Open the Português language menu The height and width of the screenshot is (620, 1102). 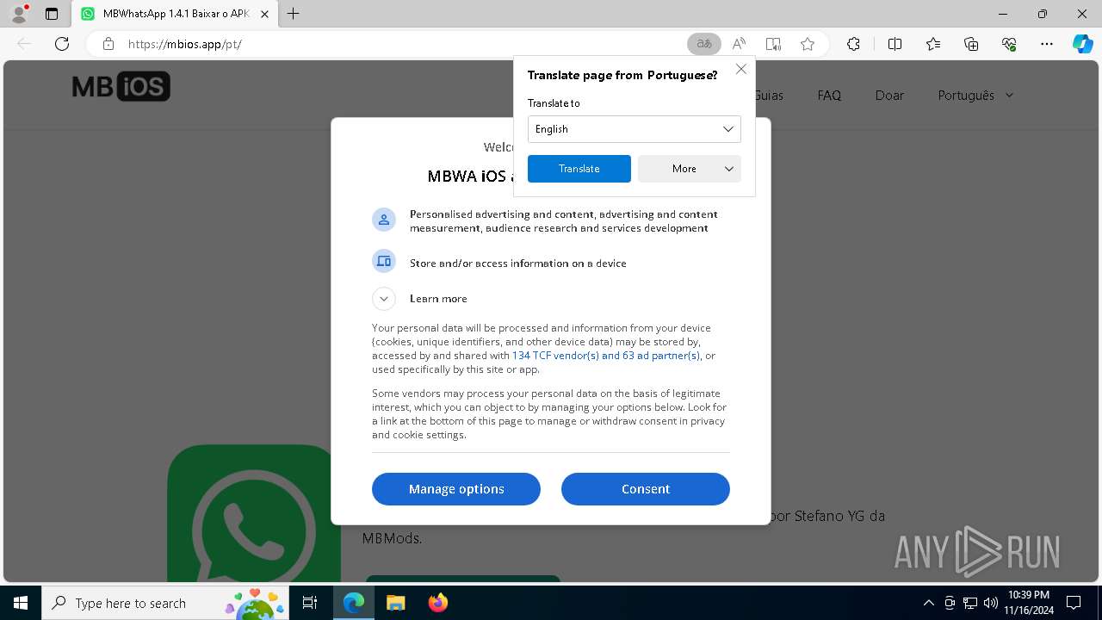pyautogui.click(x=975, y=96)
